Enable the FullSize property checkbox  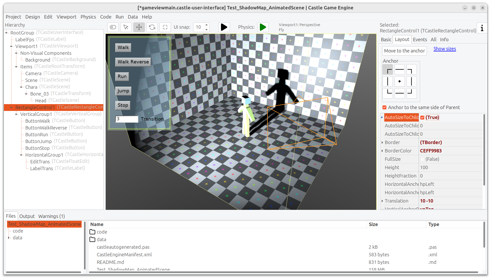click(x=422, y=159)
